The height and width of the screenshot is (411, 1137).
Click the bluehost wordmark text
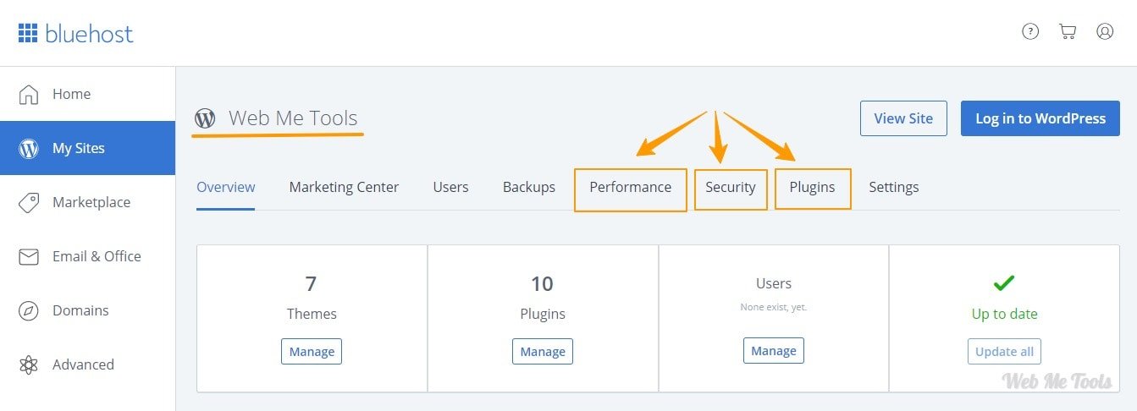(89, 34)
